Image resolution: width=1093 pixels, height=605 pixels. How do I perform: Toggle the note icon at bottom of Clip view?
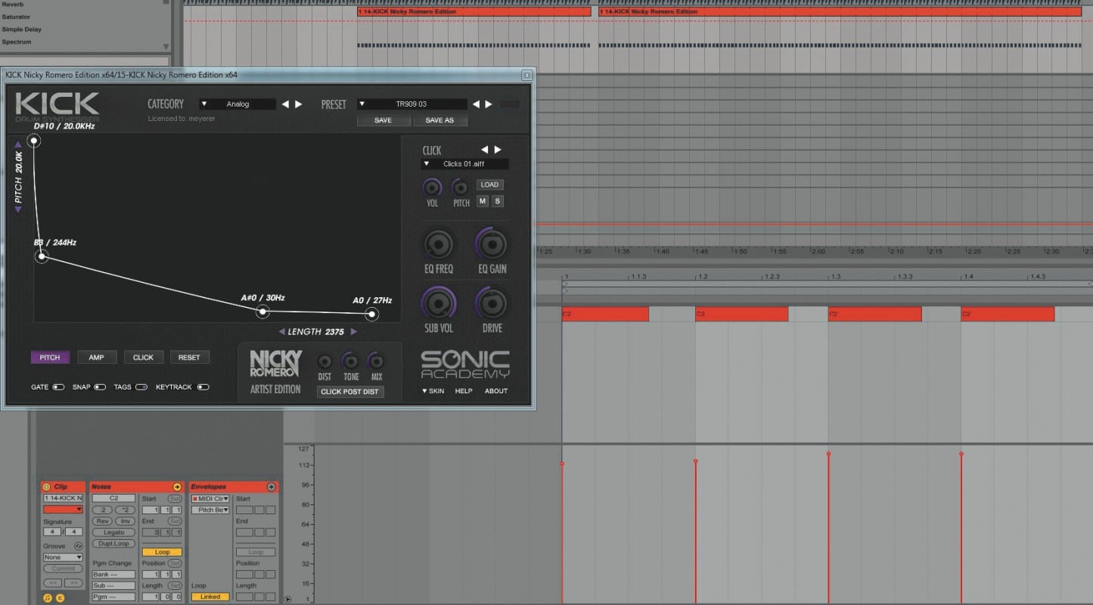(x=48, y=598)
